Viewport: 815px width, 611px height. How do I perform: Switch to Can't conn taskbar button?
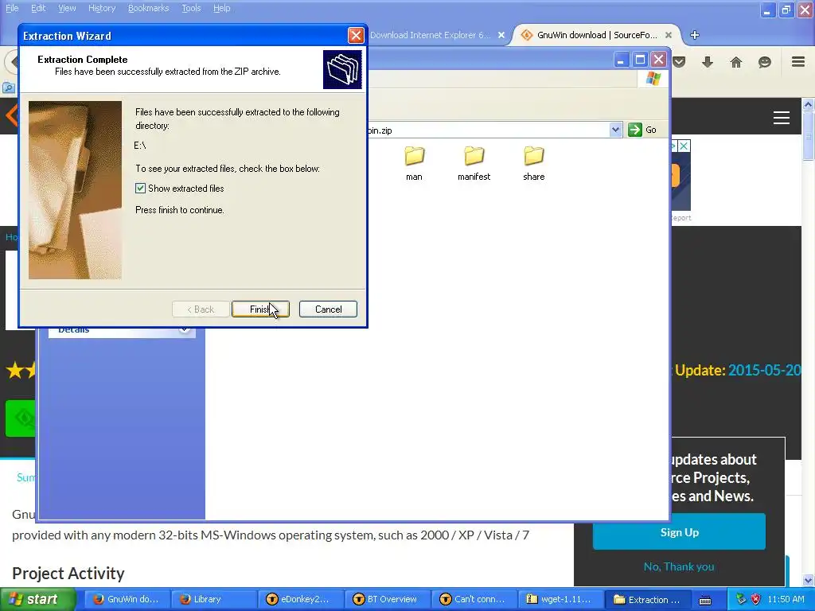pos(474,599)
